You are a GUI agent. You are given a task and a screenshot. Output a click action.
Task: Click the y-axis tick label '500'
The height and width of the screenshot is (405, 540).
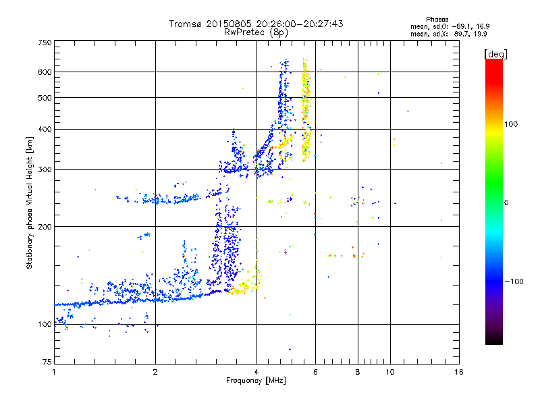pos(45,98)
